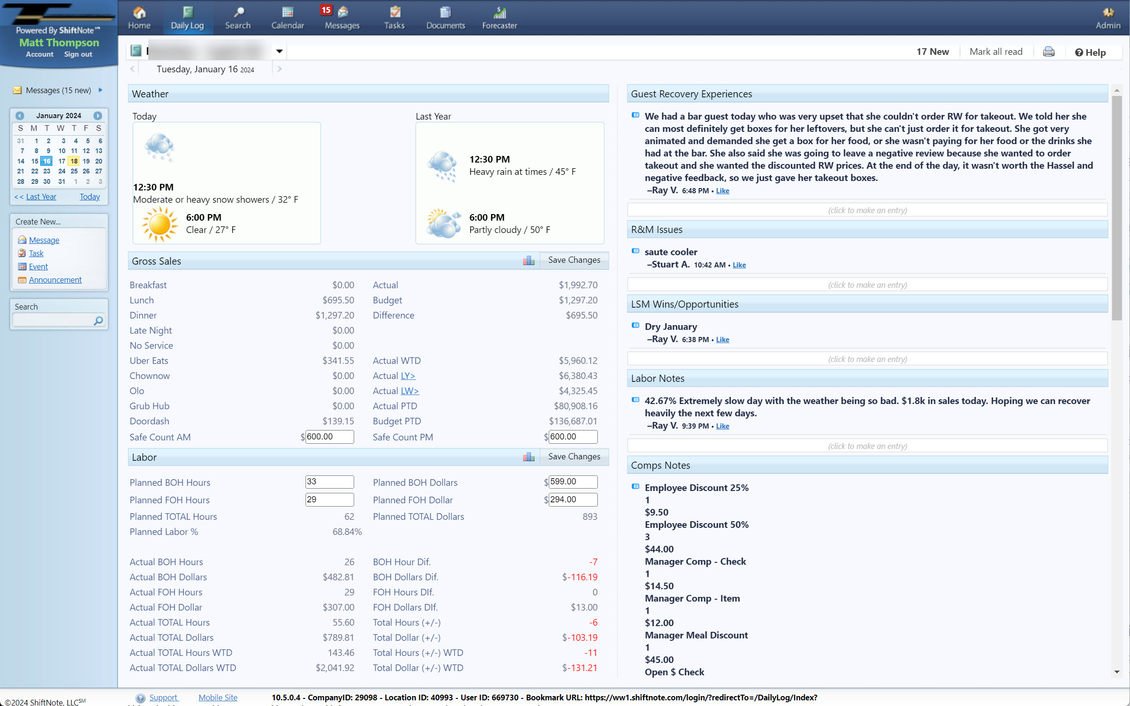Image resolution: width=1130 pixels, height=706 pixels.
Task: Open the Gross Sales bar chart icon
Action: tap(528, 260)
